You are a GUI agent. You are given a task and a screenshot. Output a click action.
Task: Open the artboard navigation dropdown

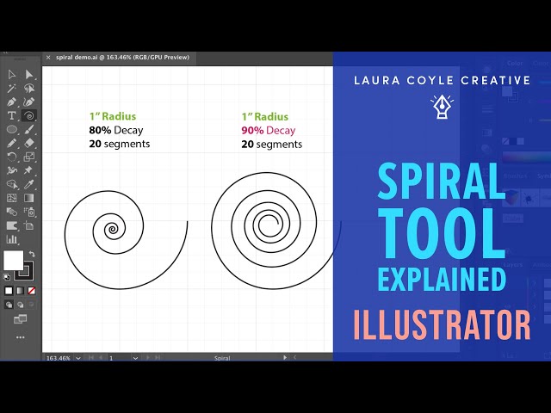tap(135, 358)
